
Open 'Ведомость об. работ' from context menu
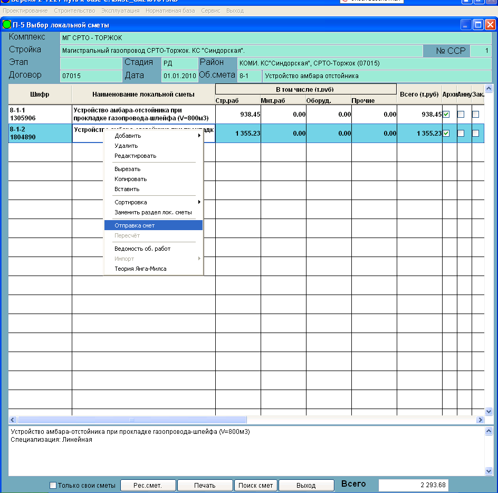[x=154, y=249]
